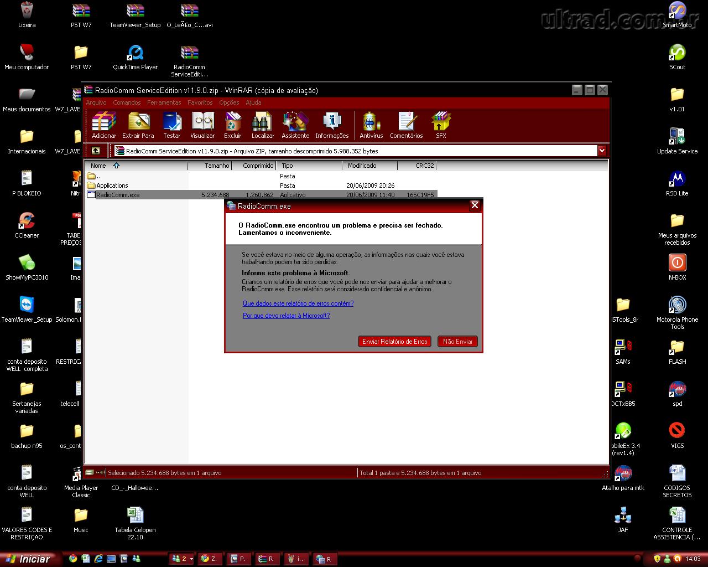708x567 pixels.
Task: Open the Localizar binoculars tool
Action: click(x=263, y=125)
